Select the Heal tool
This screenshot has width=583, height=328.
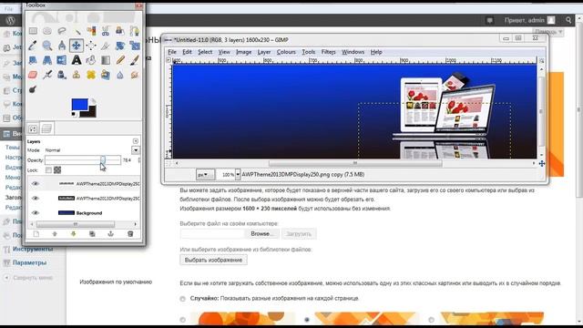pyautogui.click(x=91, y=75)
